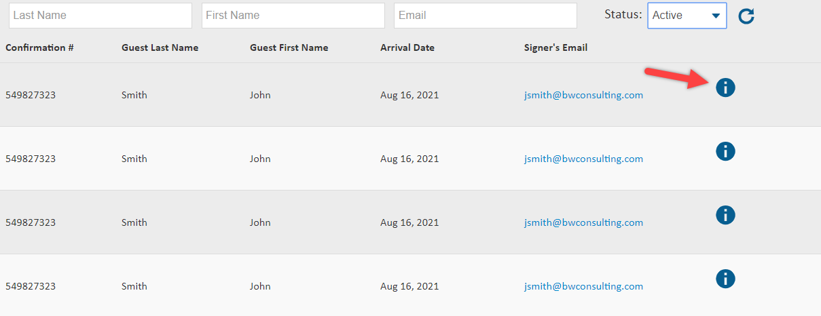
Task: Open info icon in first row
Action: (725, 87)
